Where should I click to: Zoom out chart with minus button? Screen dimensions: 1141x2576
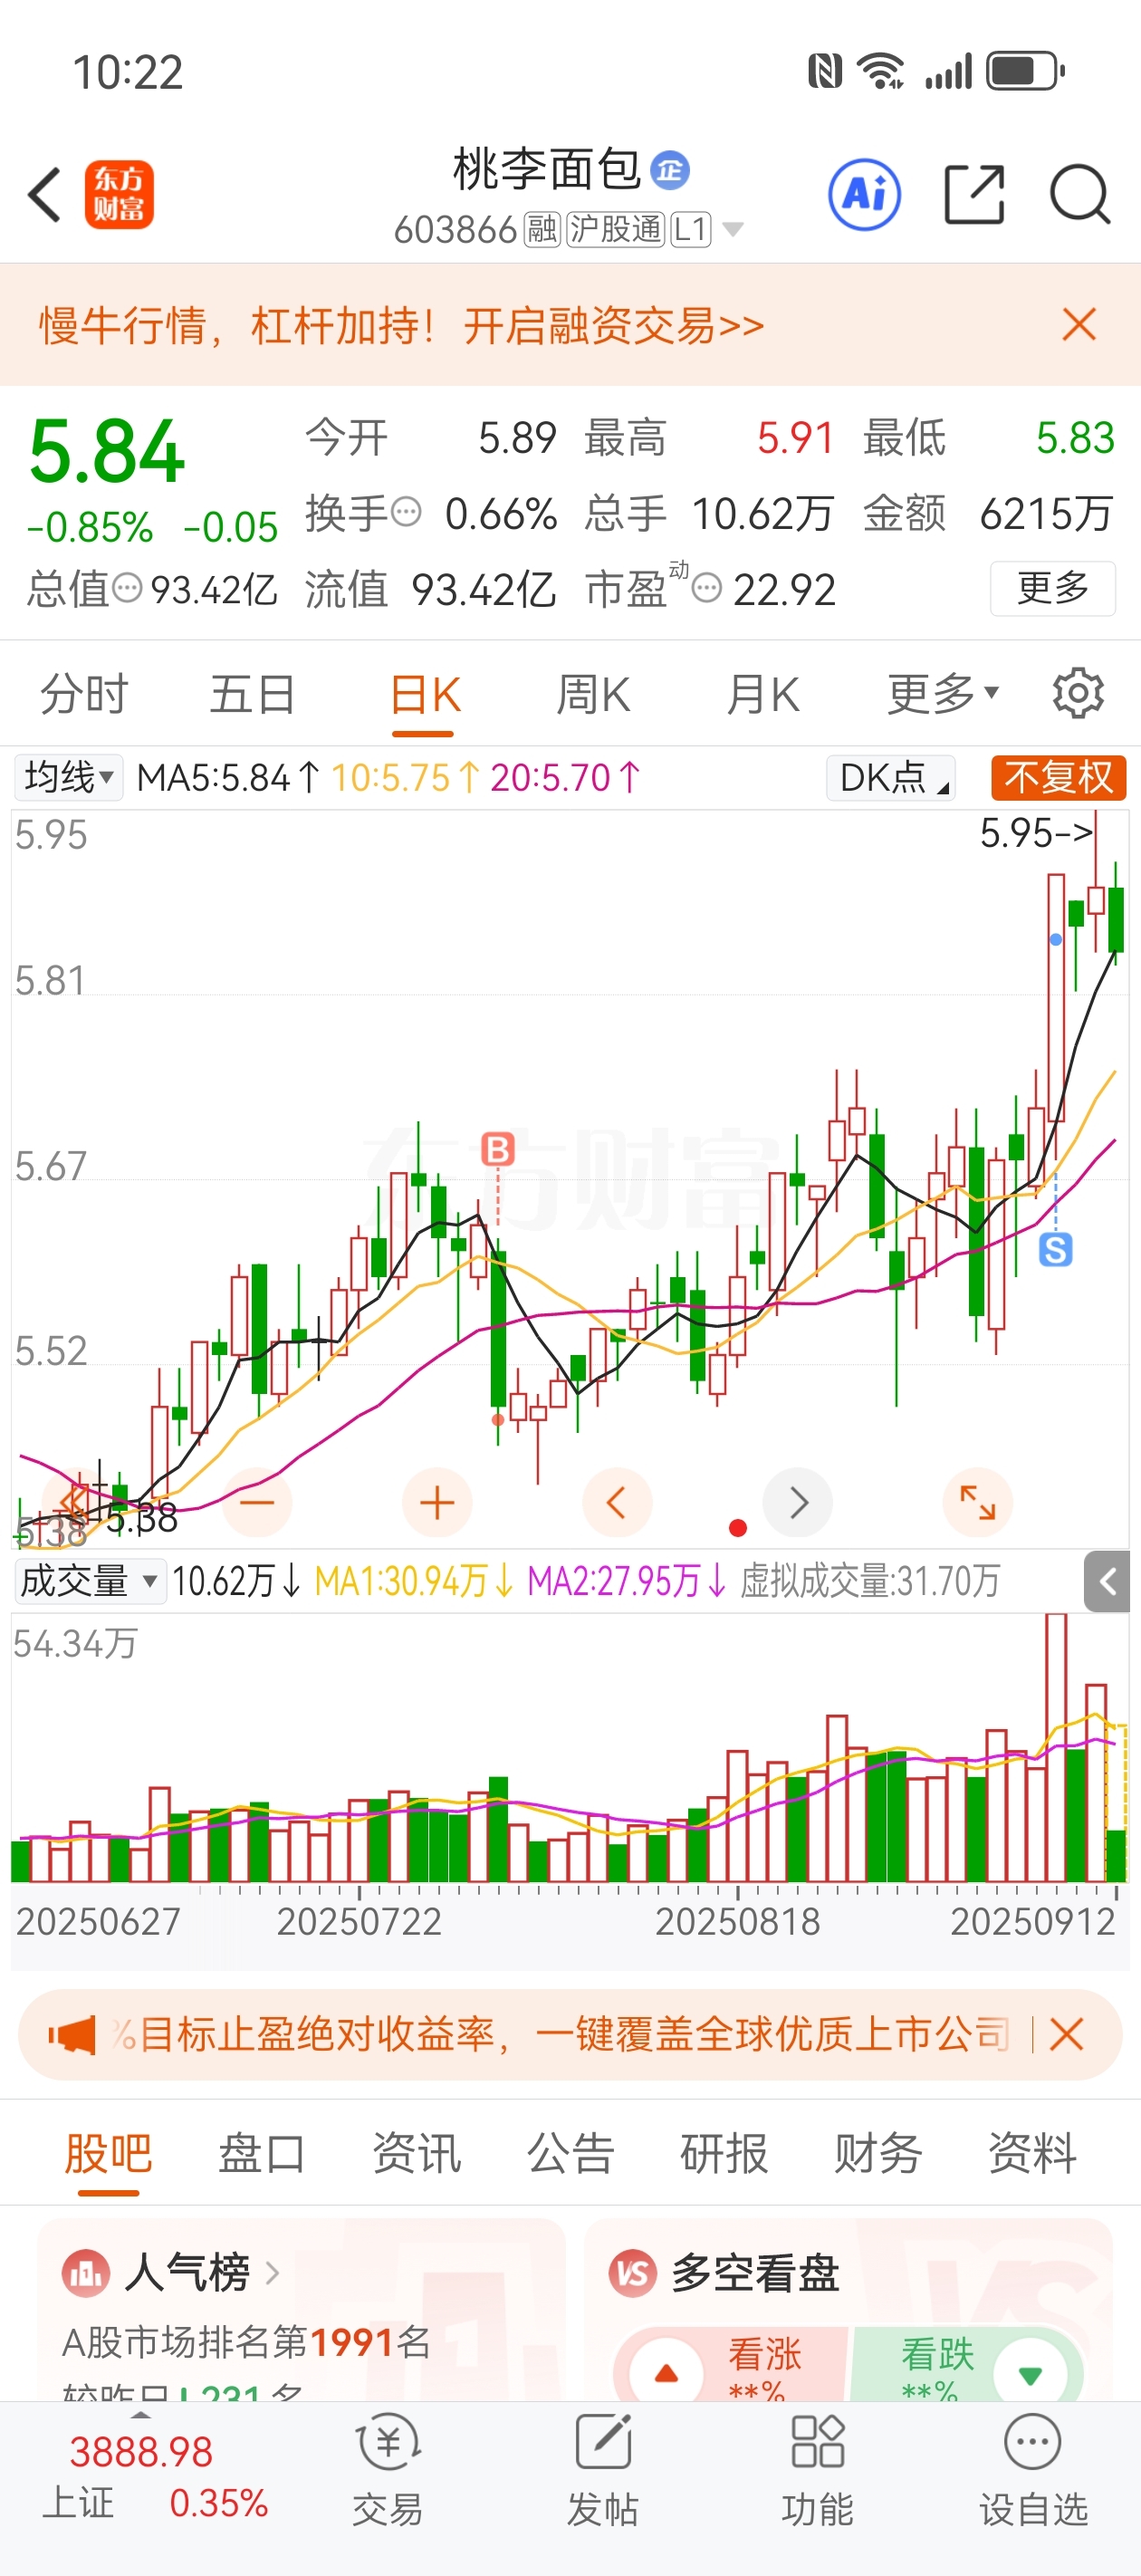[x=257, y=1502]
